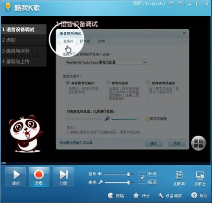Open the title bar dropdown menu icon
Viewport: 212px width, 203px height.
(180, 4)
